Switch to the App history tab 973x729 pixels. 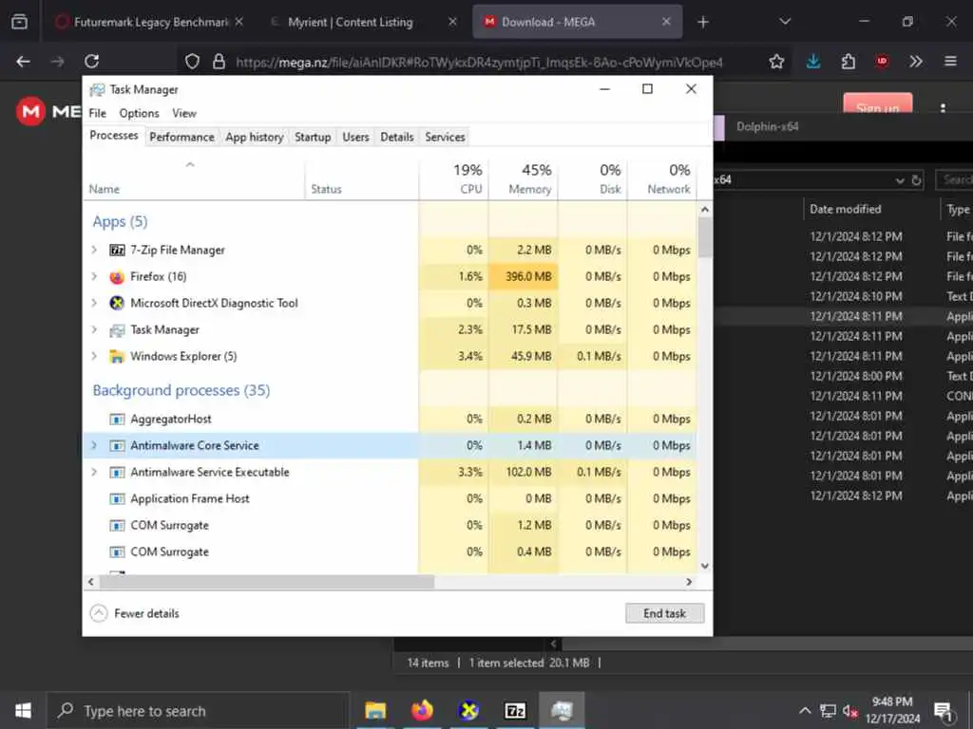tap(255, 137)
